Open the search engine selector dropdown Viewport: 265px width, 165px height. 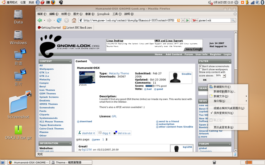pos(195,20)
